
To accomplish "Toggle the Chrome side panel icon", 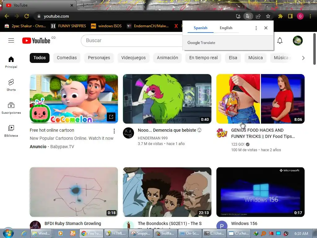I will 290,16.
